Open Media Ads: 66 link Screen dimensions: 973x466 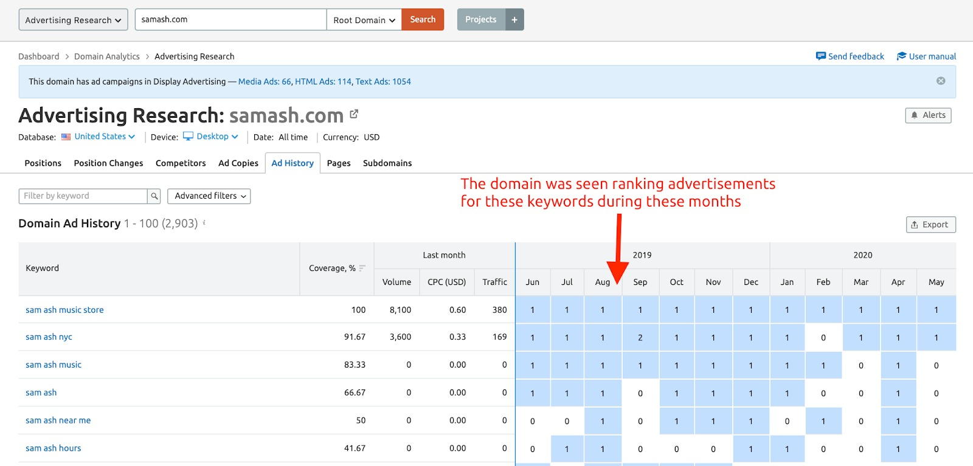click(x=265, y=81)
